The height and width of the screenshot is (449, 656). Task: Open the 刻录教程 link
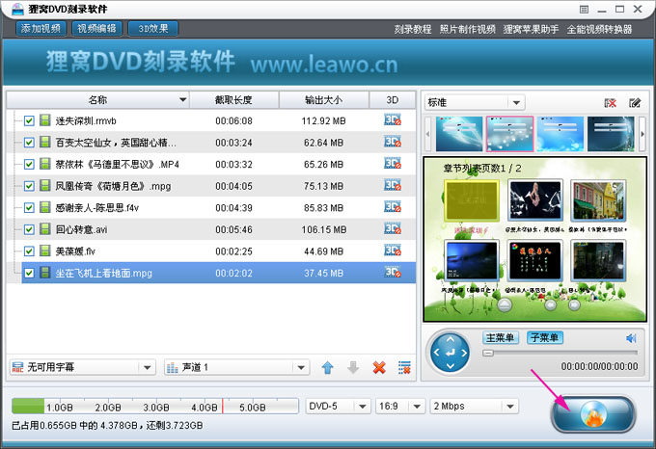(x=413, y=29)
